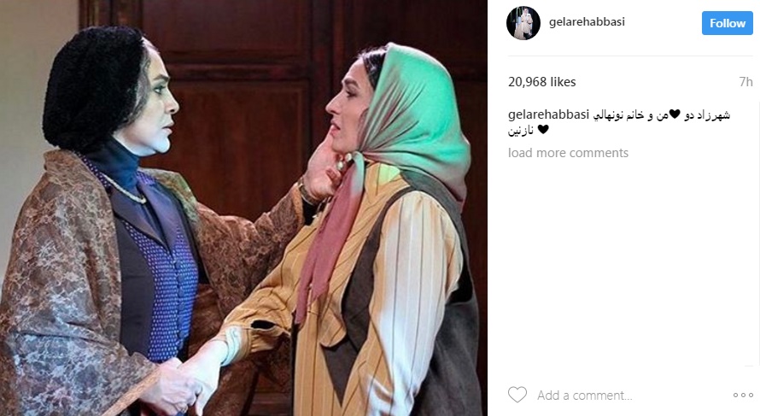The height and width of the screenshot is (416, 760).
Task: Click the black heart emoji beside شهرزاد دو
Action: tap(675, 115)
